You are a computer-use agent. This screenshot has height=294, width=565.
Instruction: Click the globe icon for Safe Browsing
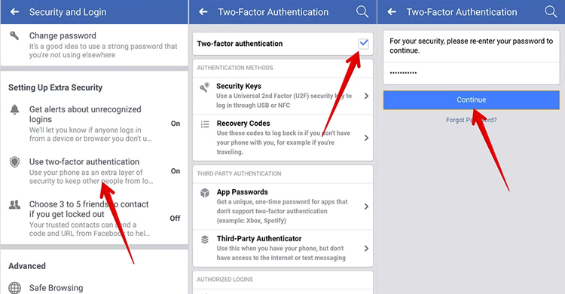(x=14, y=288)
